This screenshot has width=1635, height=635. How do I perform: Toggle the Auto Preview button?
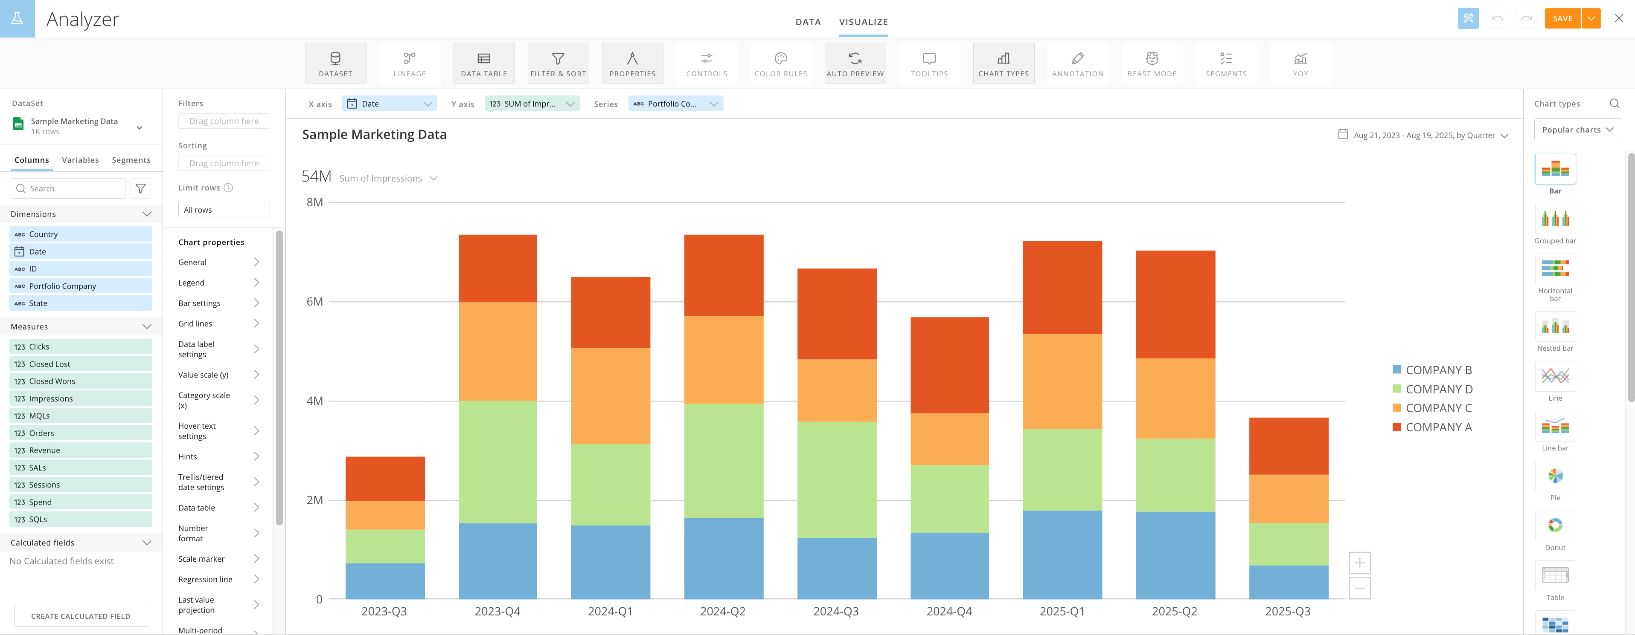pos(854,63)
